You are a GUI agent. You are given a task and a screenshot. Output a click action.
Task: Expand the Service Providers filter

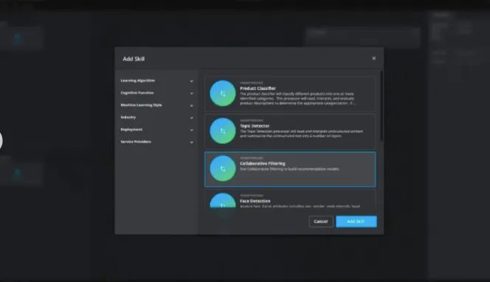click(192, 142)
